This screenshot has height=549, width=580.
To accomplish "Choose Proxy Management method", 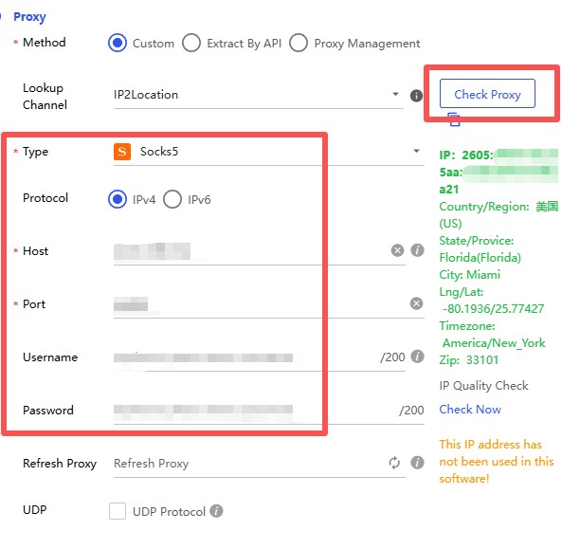I will pyautogui.click(x=299, y=43).
